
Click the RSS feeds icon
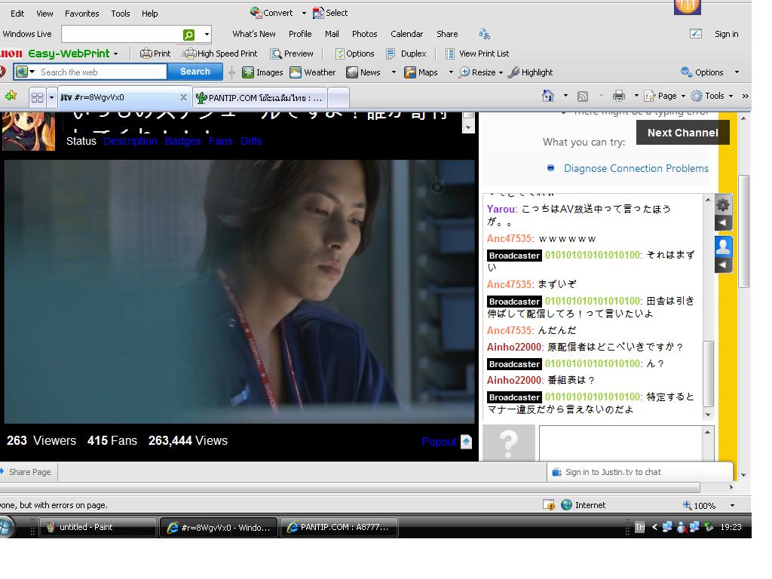pos(583,96)
